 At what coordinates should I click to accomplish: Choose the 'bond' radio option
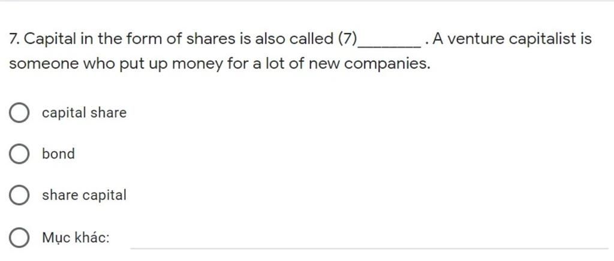pyautogui.click(x=19, y=154)
